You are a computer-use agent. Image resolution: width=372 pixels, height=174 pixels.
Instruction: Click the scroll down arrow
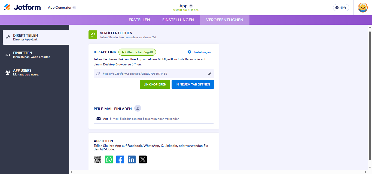(x=370, y=168)
